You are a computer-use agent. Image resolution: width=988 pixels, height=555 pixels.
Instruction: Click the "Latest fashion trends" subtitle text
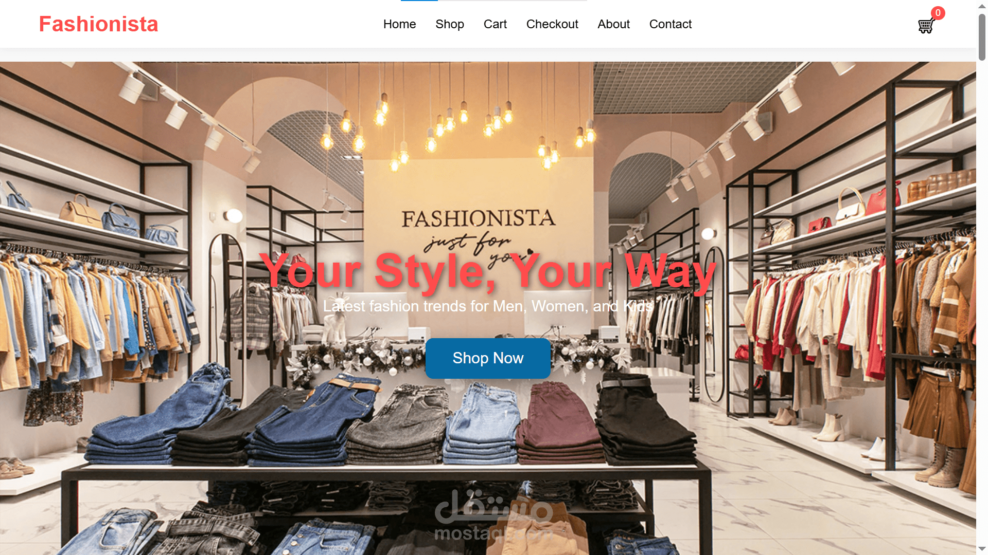[x=488, y=306]
